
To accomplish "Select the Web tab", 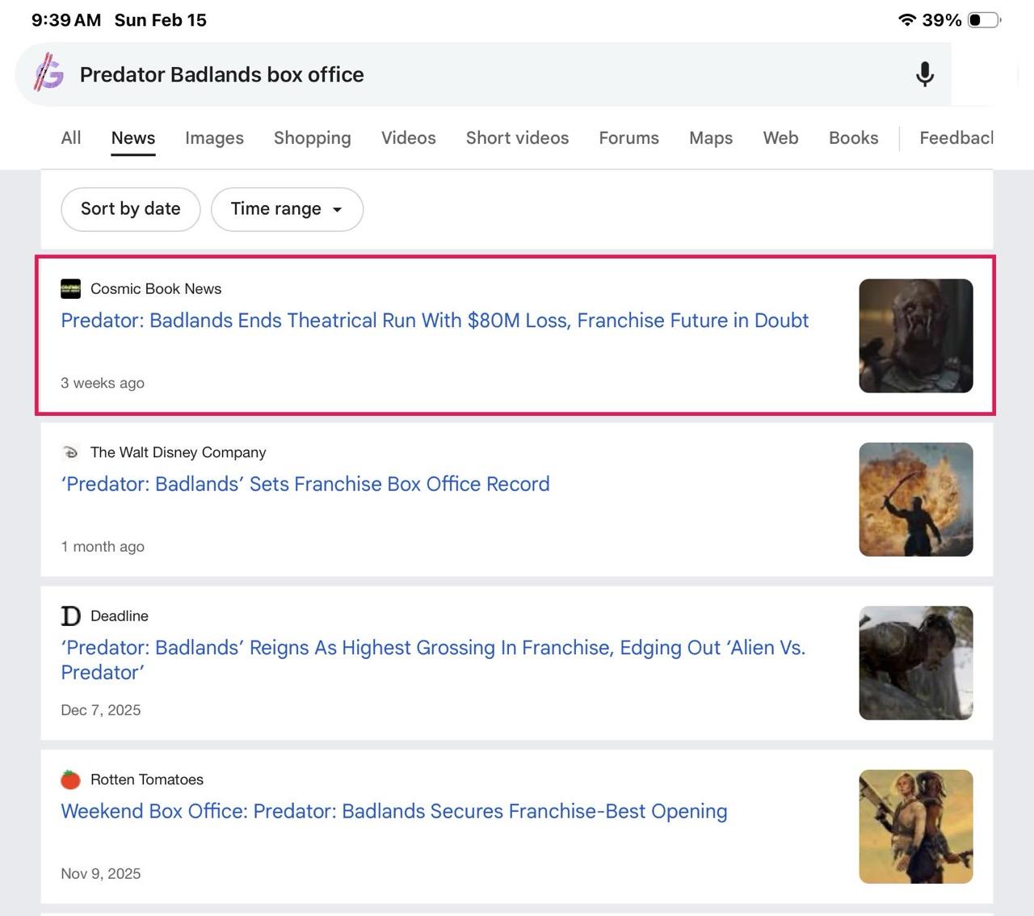I will (781, 138).
